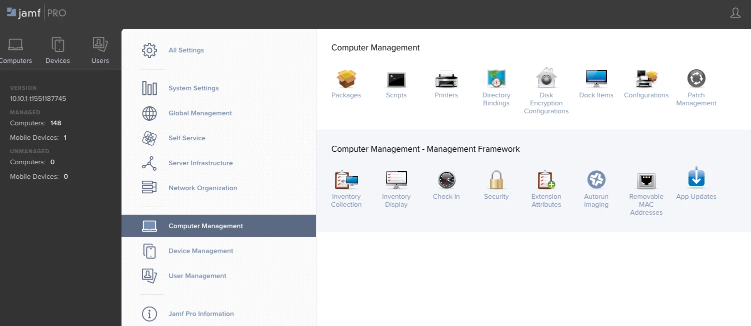The height and width of the screenshot is (326, 751).
Task: Open the Network Organization label
Action: (202, 188)
